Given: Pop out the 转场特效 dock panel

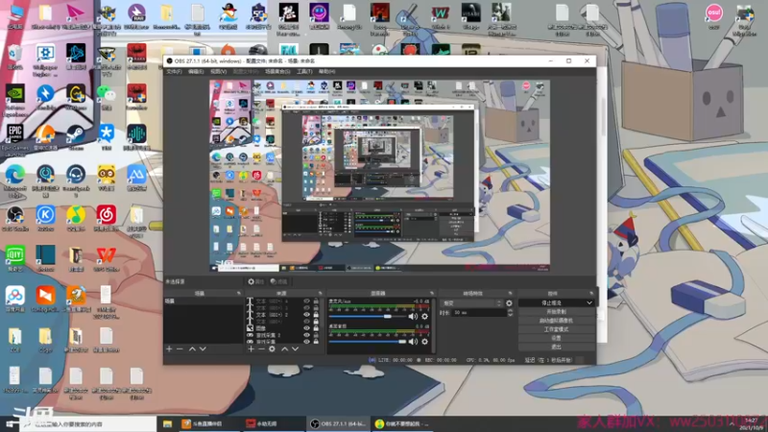Looking at the screenshot, I should click(510, 294).
